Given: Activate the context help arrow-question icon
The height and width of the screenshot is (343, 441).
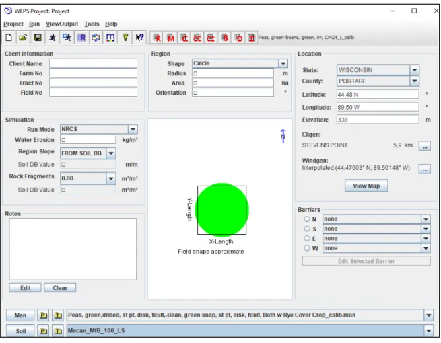Looking at the screenshot, I should tap(140, 38).
